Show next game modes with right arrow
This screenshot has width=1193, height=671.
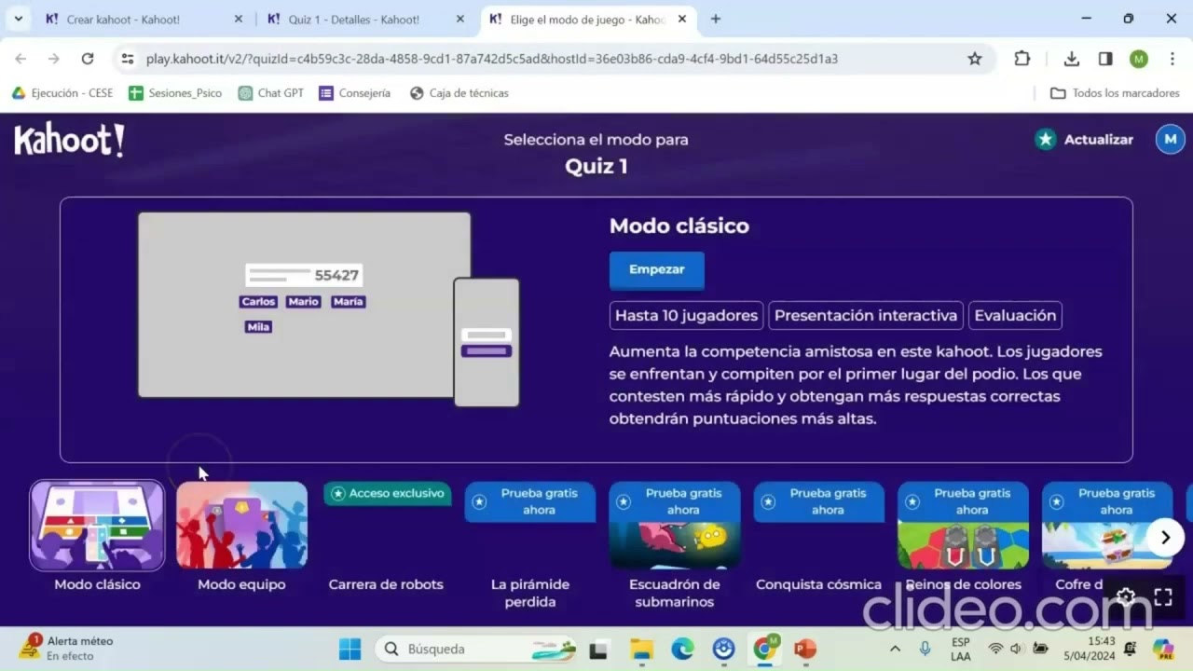pos(1165,538)
